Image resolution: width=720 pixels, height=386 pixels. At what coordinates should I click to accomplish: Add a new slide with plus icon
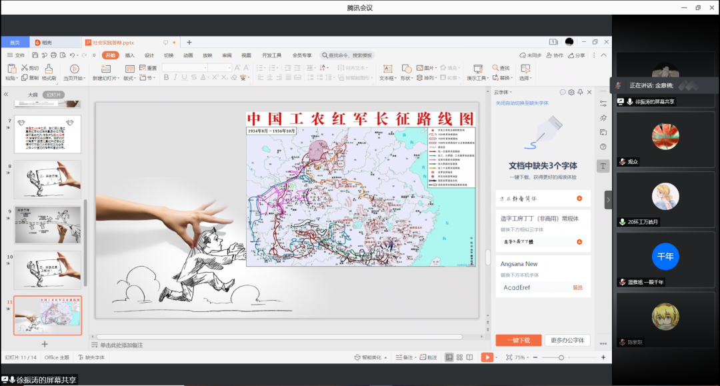45,344
